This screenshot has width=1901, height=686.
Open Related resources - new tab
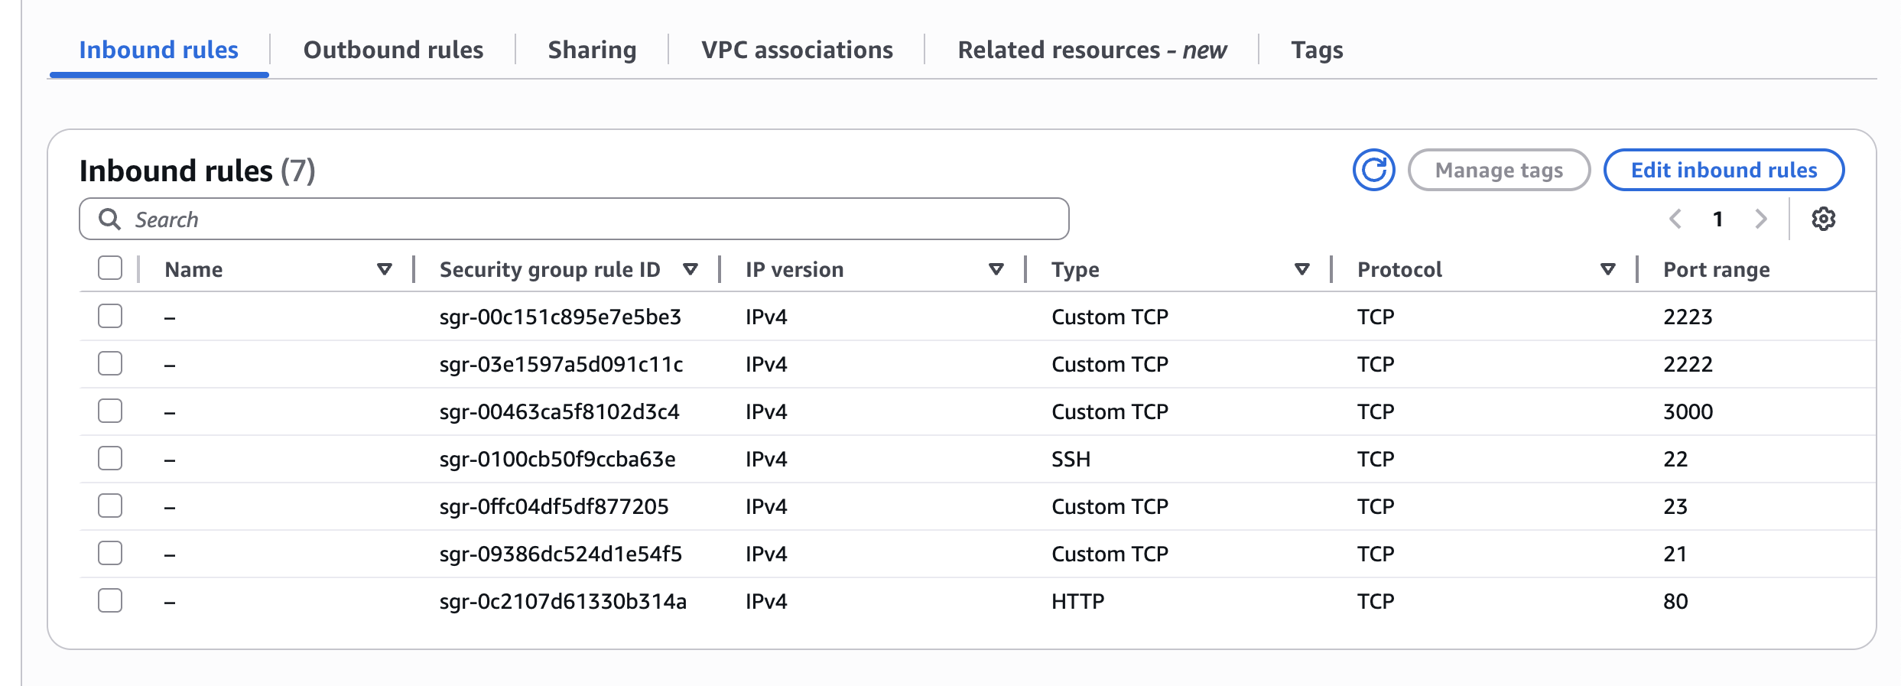pos(1092,50)
